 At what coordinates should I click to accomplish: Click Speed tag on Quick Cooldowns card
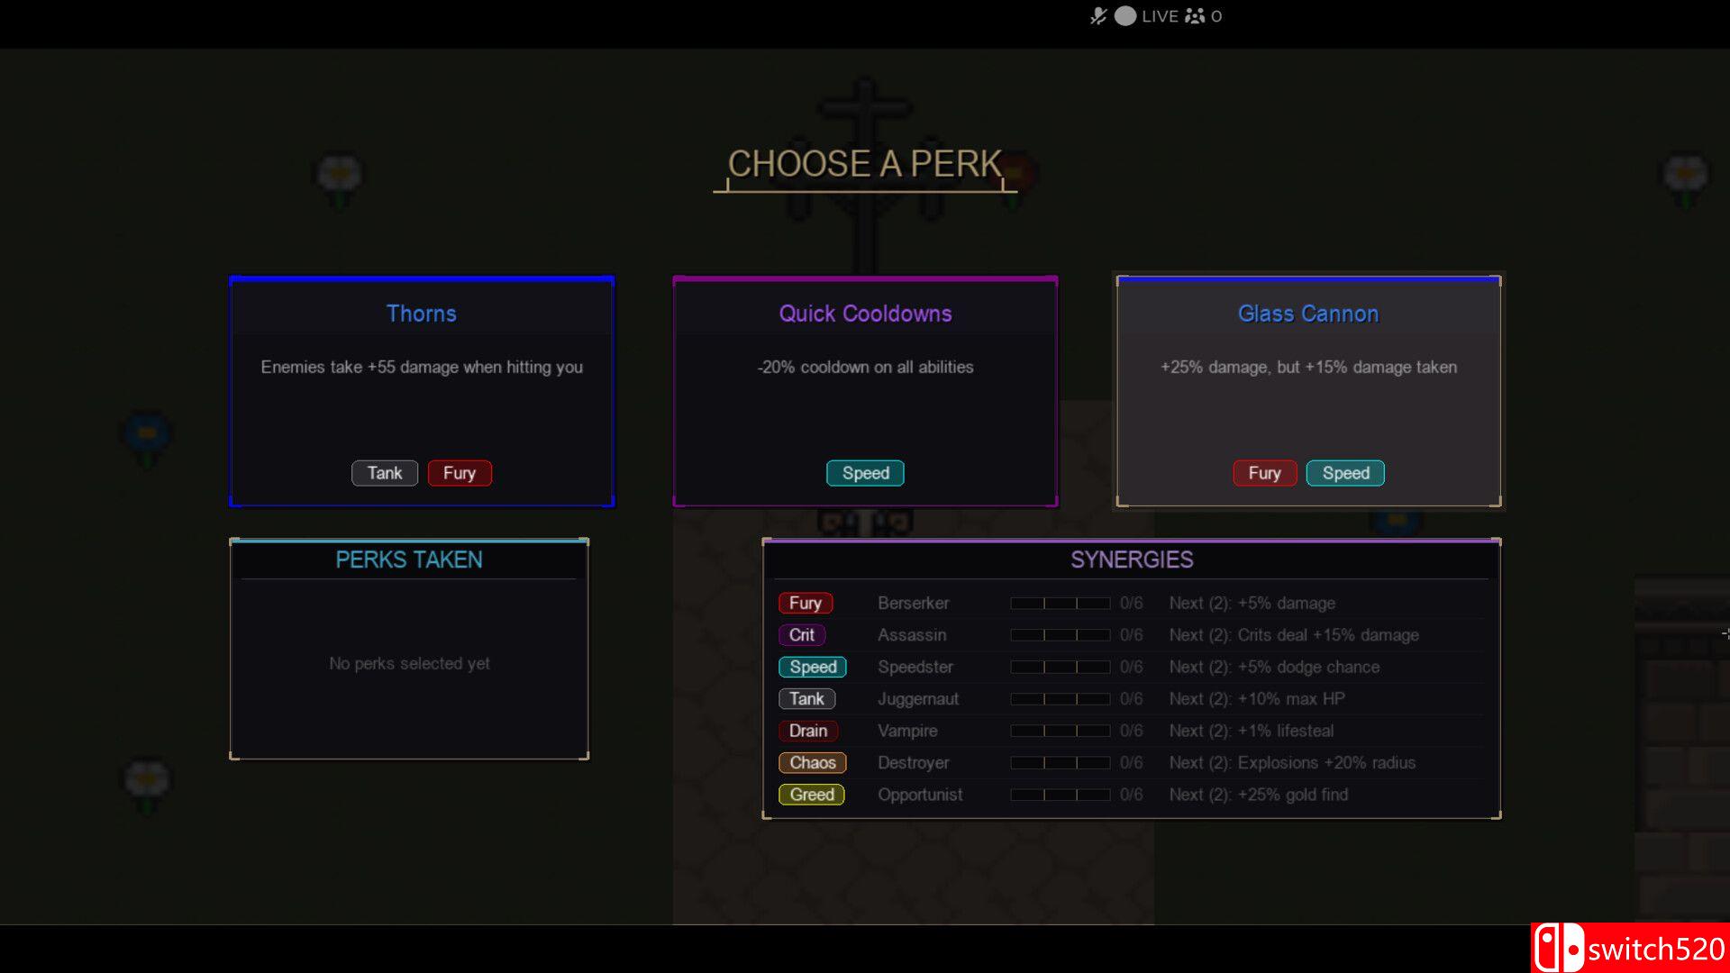865,473
